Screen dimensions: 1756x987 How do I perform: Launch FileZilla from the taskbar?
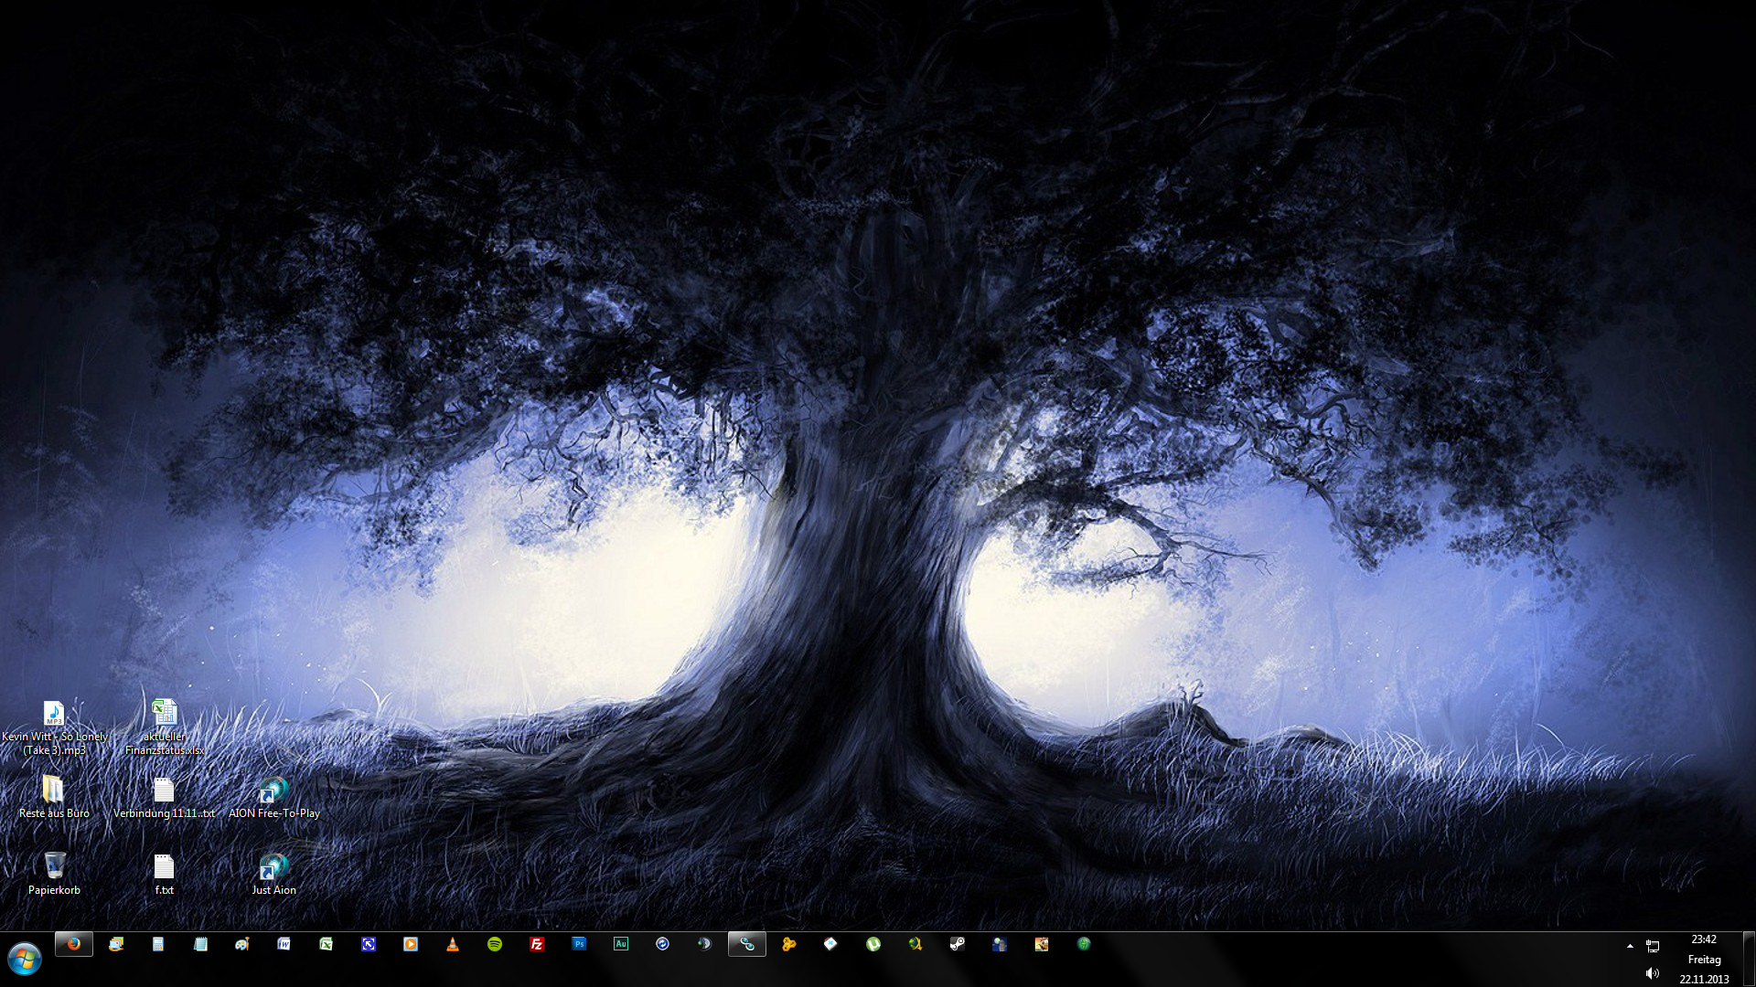click(537, 944)
